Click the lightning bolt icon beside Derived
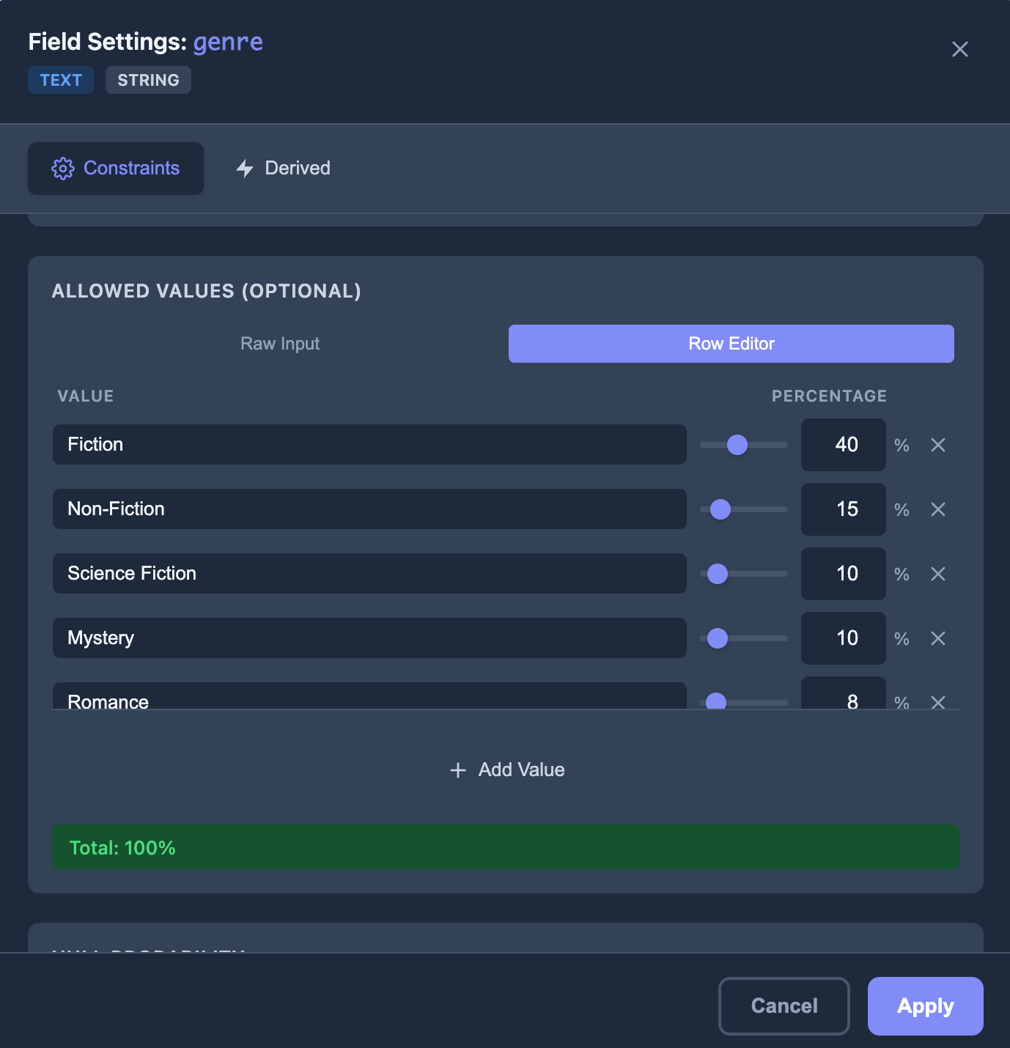 pyautogui.click(x=245, y=168)
